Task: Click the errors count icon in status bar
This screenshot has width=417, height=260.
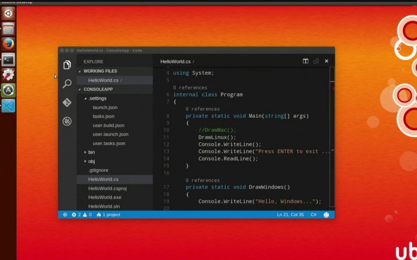Action: tap(74, 215)
